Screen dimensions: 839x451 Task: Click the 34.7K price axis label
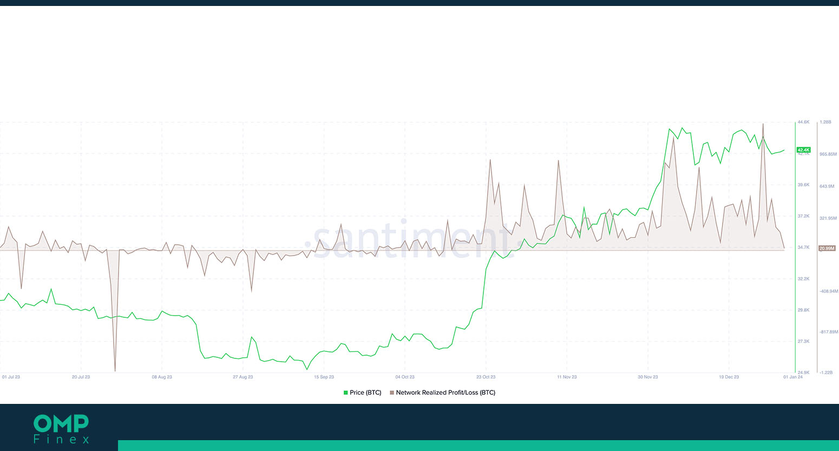coord(803,247)
